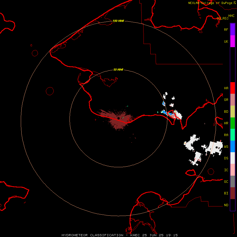Click the BI legend label
This screenshot has height=237, width=237.
(226, 193)
